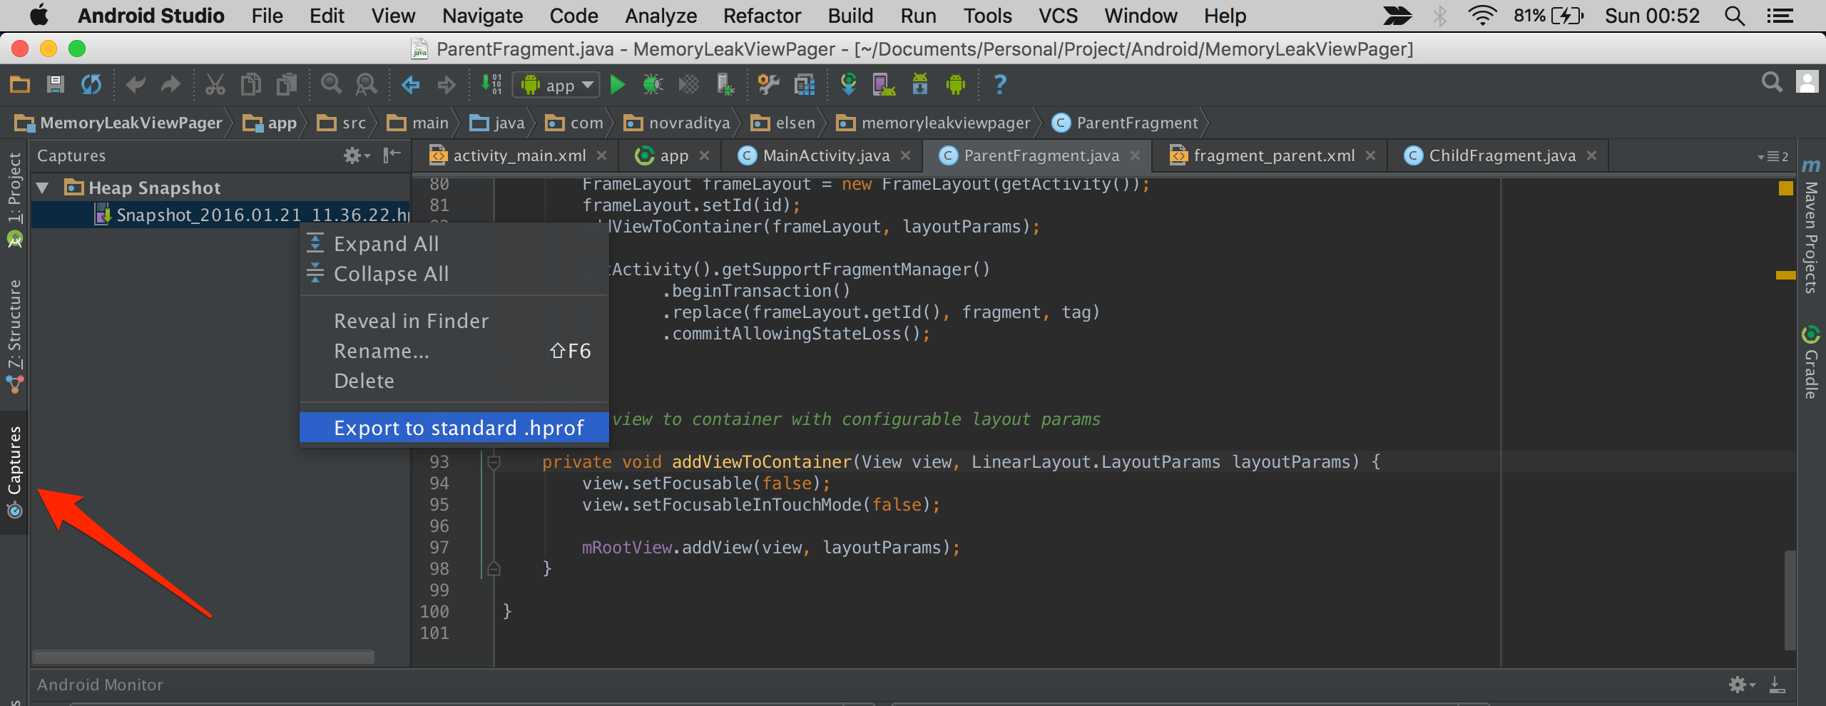Open Captures panel gear settings
The width and height of the screenshot is (1826, 706).
[356, 155]
